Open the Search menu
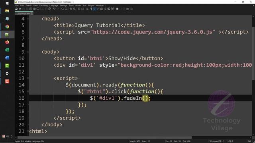The width and height of the screenshot is (255, 143). tap(28, 6)
